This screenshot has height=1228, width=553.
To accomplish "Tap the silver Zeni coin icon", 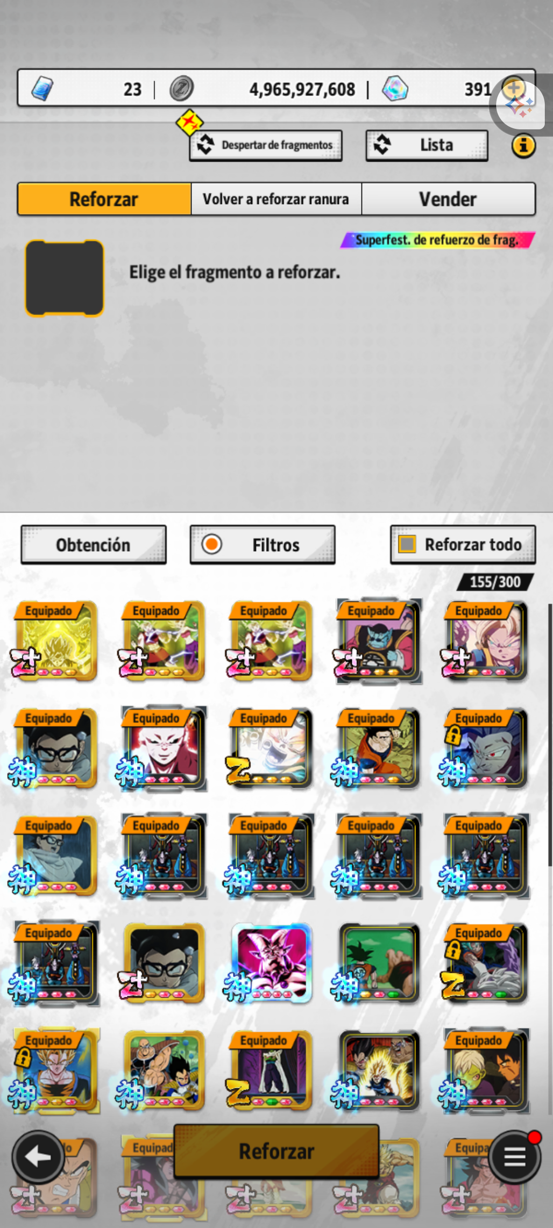I will [x=182, y=89].
